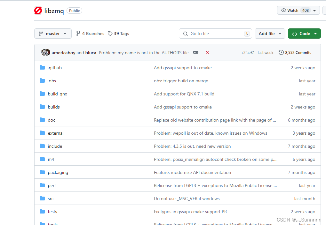The image size is (326, 225).
Task: Open the latest commit message about AUTHORS file
Action: tap(144, 53)
